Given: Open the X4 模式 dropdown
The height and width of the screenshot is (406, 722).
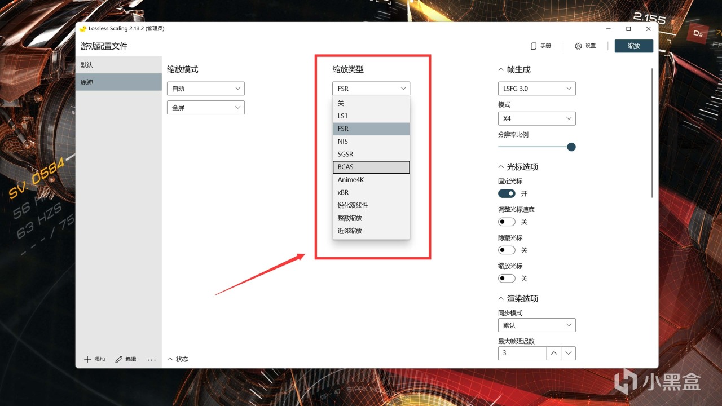Looking at the screenshot, I should pyautogui.click(x=537, y=118).
